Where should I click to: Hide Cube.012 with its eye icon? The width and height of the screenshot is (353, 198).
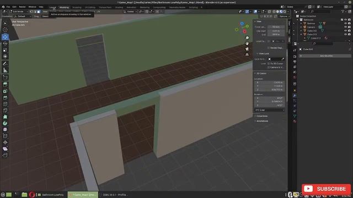(x=346, y=31)
